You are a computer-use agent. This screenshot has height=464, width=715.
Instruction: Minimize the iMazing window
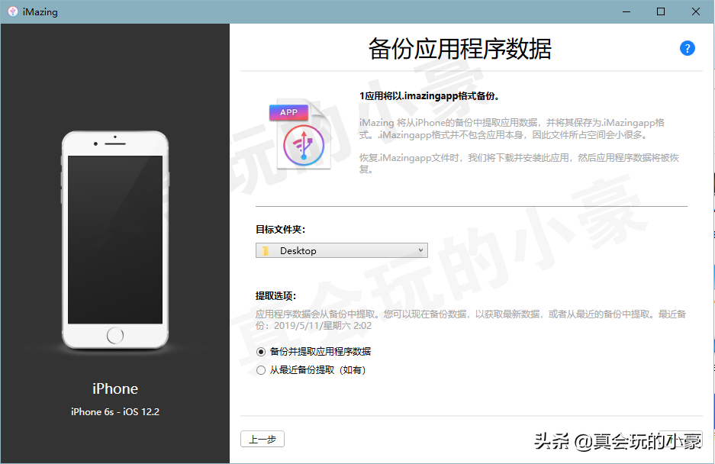(626, 12)
